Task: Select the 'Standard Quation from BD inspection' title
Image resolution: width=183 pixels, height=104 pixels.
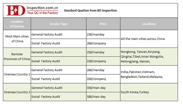Action: tap(90, 10)
